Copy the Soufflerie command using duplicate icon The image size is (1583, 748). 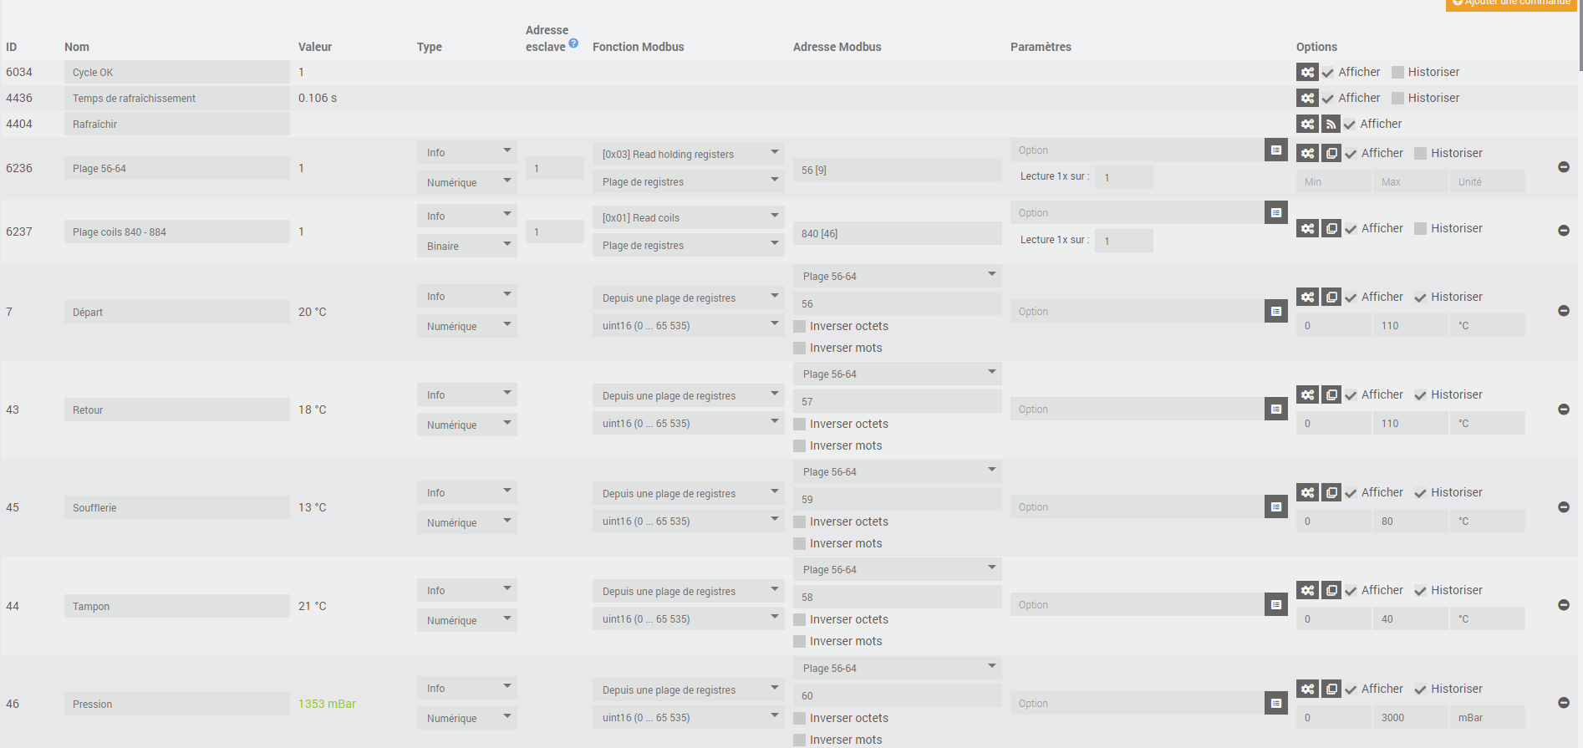pos(1331,493)
